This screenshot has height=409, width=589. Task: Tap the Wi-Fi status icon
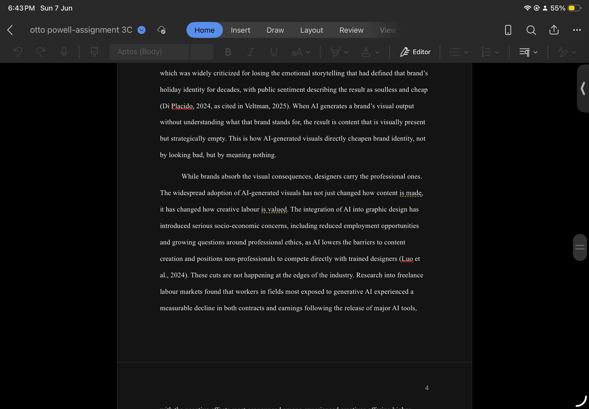coord(528,8)
